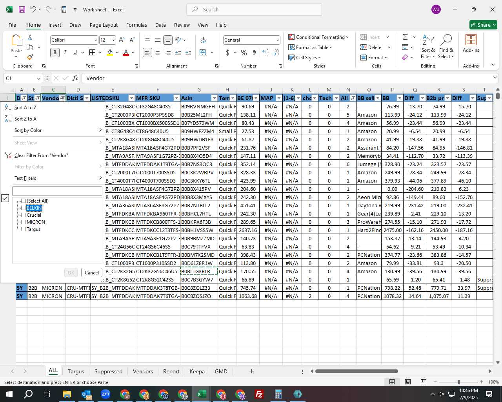
Task: Click the Share button
Action: coord(484,25)
